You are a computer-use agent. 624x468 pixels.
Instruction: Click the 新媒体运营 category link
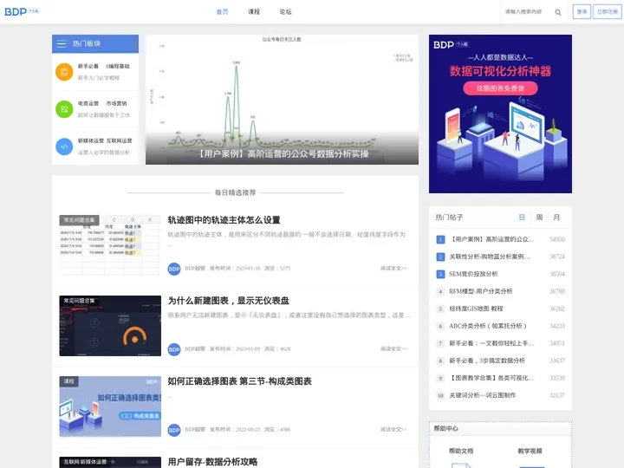coord(91,140)
